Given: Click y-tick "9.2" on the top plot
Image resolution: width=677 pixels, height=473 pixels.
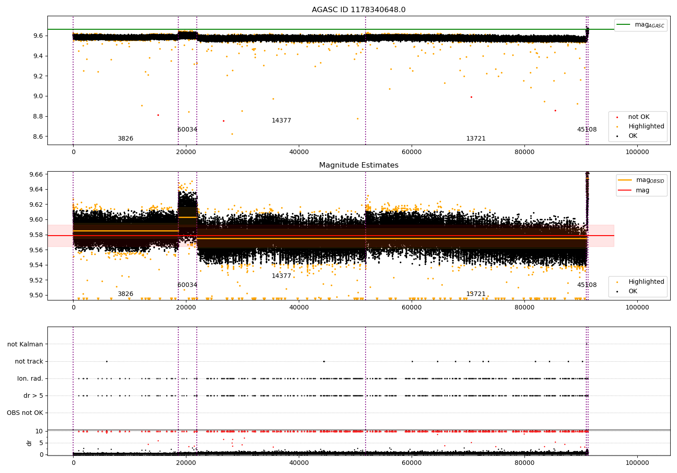Looking at the screenshot, I should 38,76.
